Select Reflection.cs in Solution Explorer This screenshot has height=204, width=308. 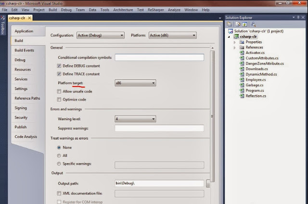coord(256,96)
